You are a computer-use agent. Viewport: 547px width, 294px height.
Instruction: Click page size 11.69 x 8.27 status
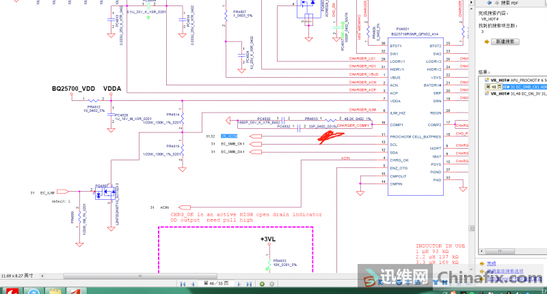[17, 276]
